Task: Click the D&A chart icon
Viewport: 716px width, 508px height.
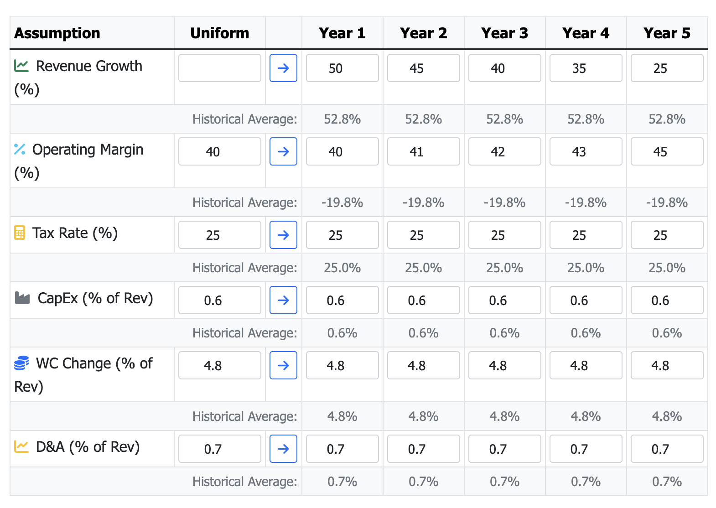Action: 21,446
